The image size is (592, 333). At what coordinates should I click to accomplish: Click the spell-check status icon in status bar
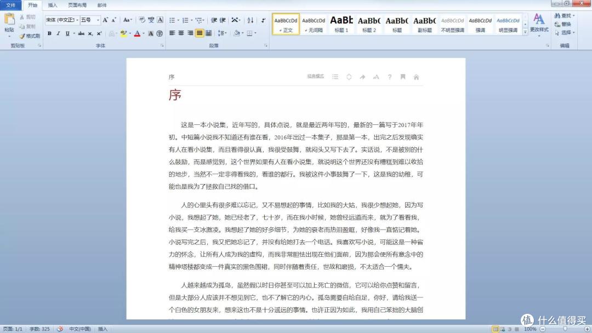60,329
